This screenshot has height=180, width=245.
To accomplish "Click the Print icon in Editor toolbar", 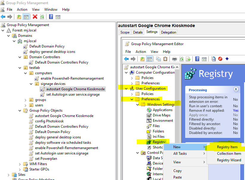I will coord(174,59).
